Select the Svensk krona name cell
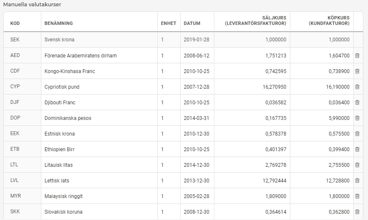 point(60,39)
